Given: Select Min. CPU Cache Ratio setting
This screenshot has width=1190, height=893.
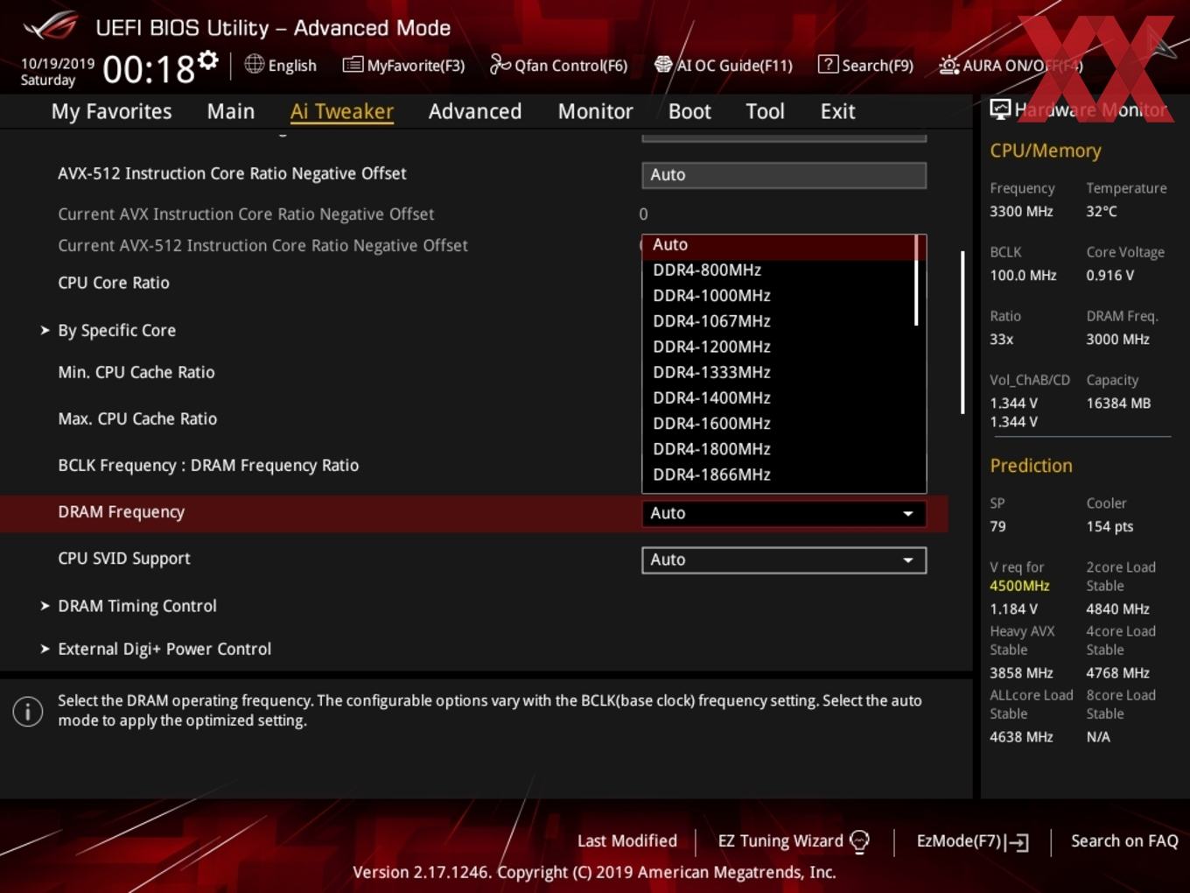Looking at the screenshot, I should (x=136, y=372).
